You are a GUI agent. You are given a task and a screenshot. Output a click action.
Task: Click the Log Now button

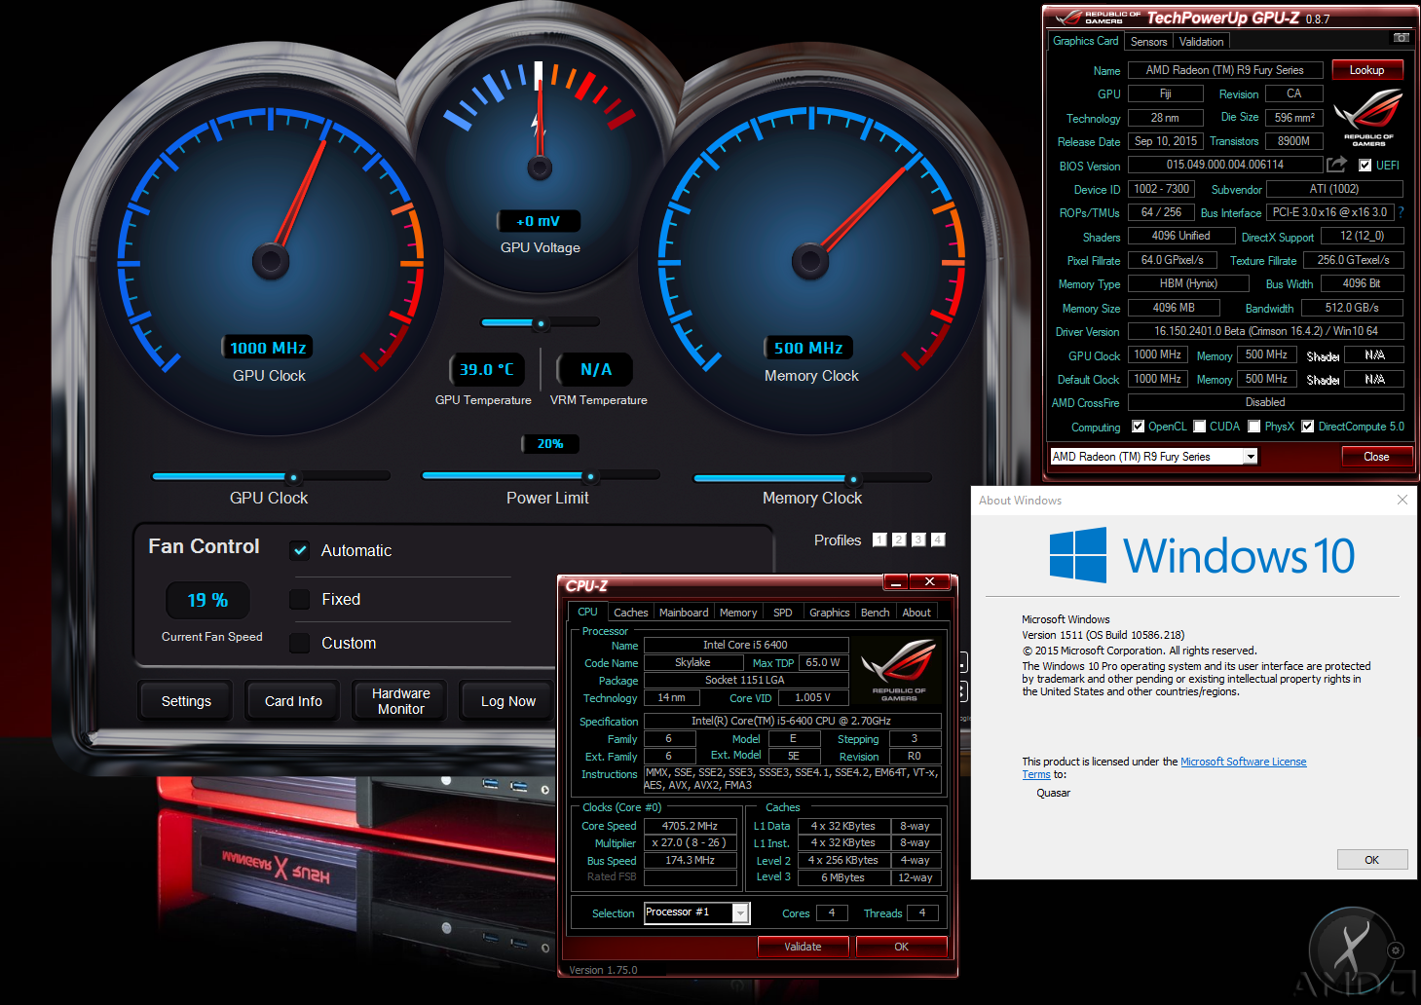pos(507,701)
